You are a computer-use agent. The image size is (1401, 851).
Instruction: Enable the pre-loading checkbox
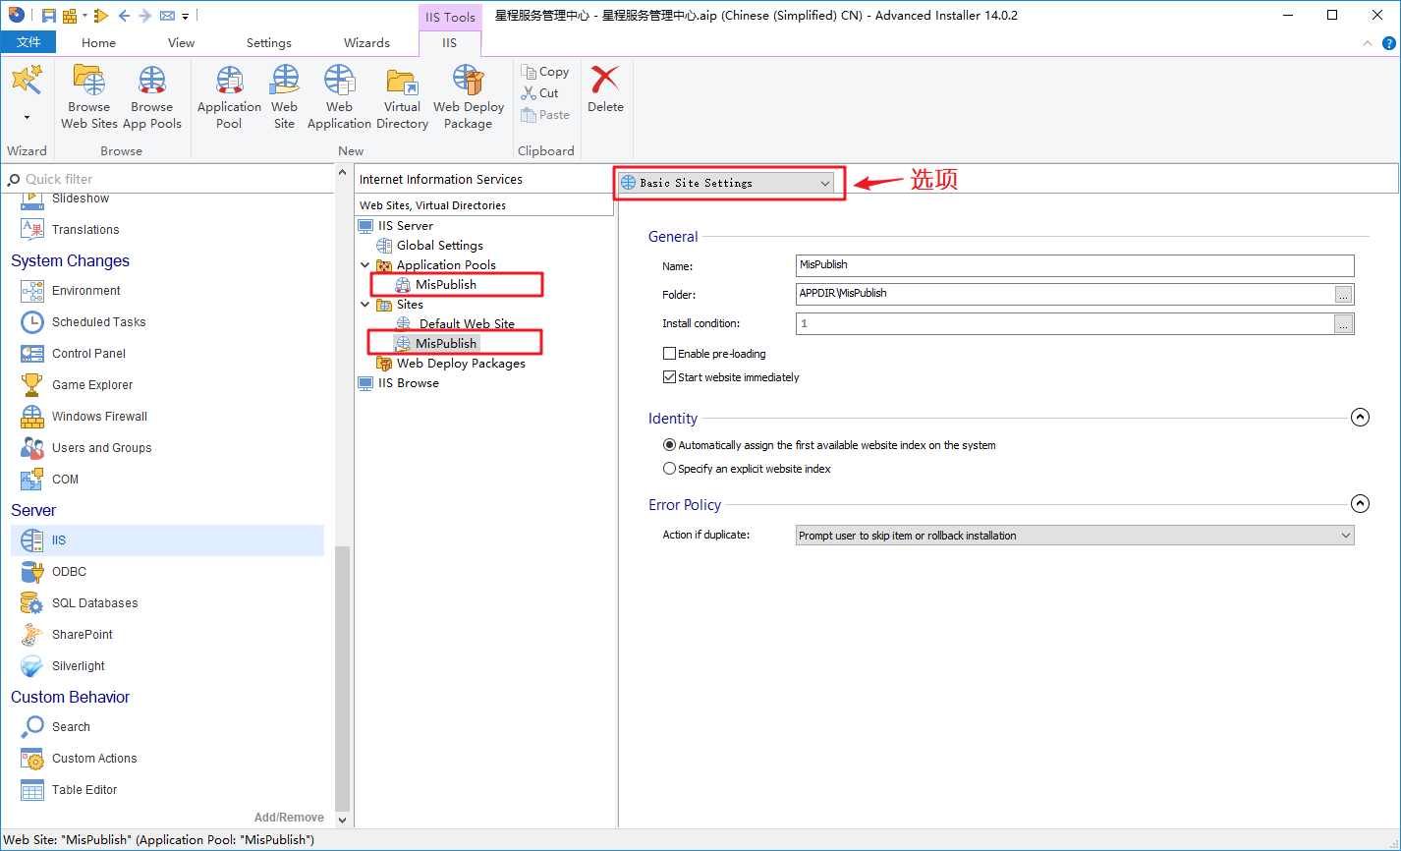coord(670,354)
